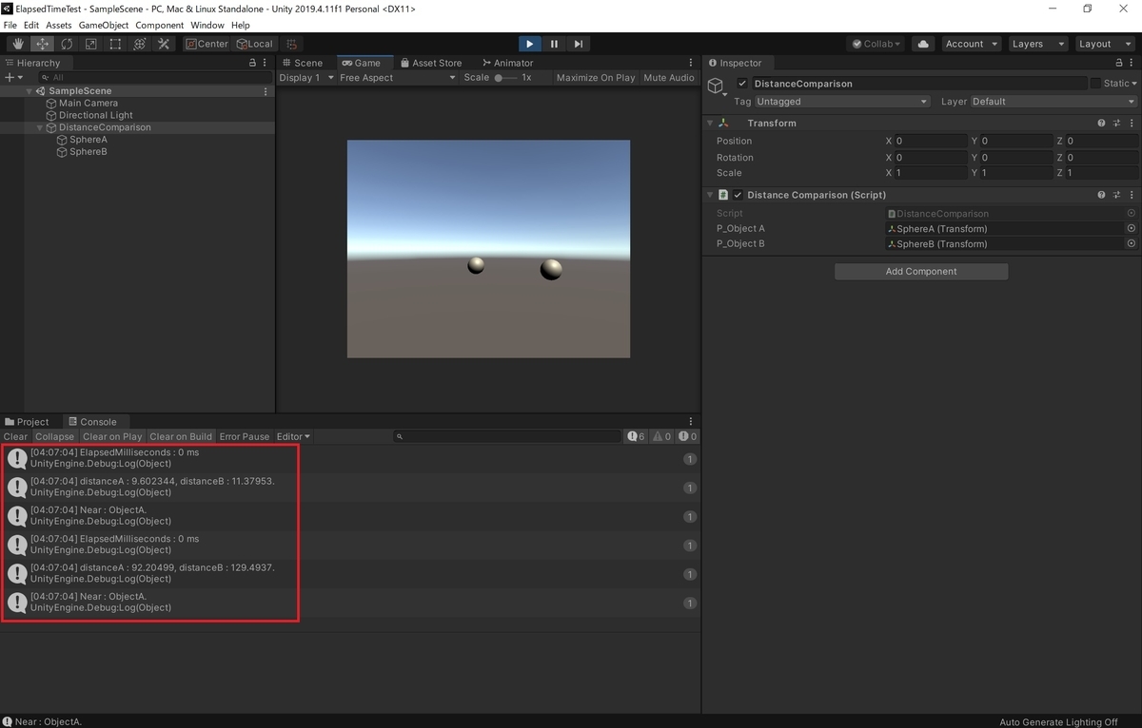Image resolution: width=1142 pixels, height=728 pixels.
Task: Select the Rect tool
Action: 115,44
